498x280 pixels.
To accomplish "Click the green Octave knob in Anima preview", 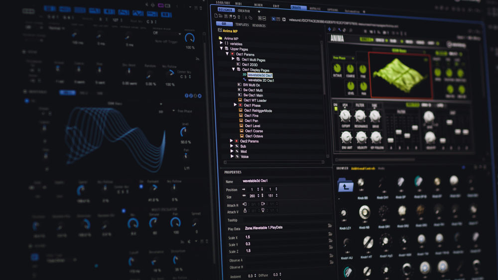I will (x=337, y=68).
